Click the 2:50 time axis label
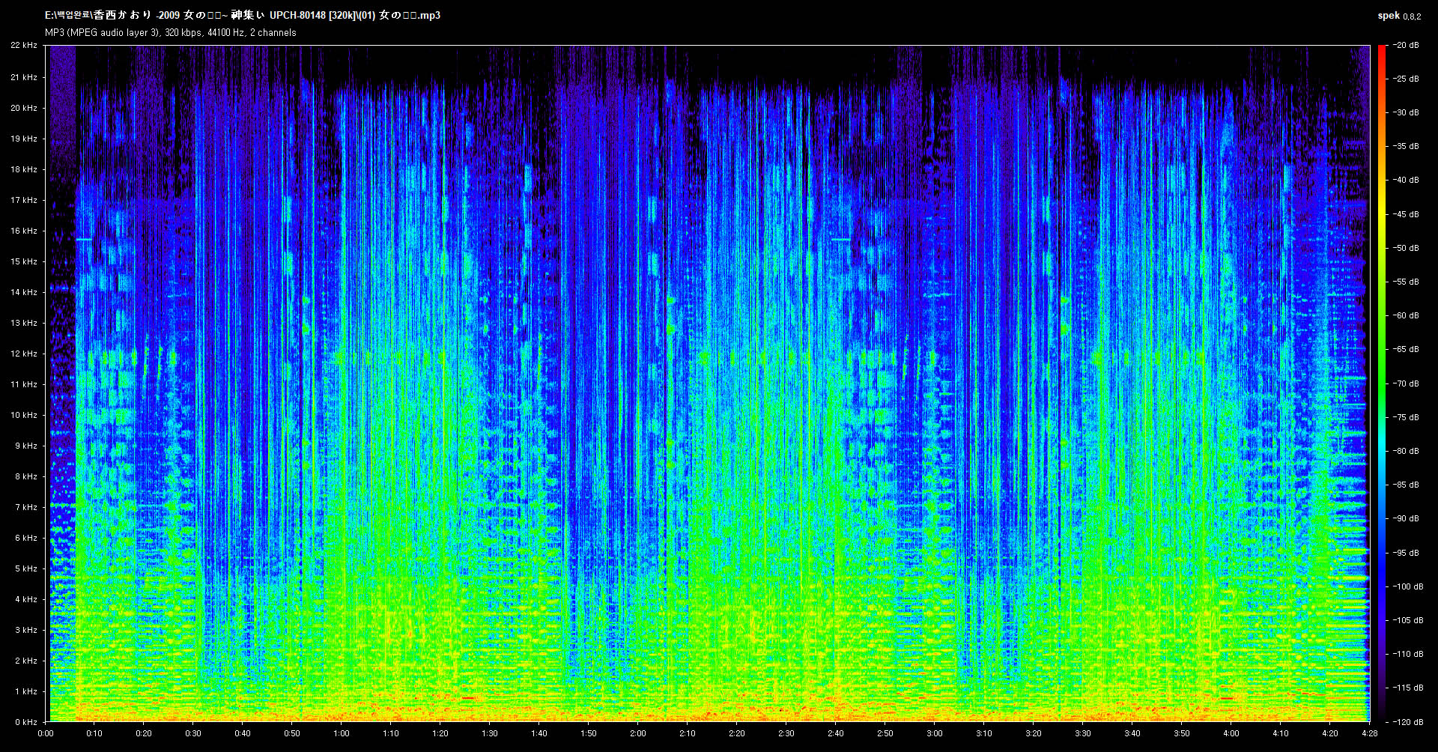This screenshot has height=752, width=1438. click(x=885, y=733)
